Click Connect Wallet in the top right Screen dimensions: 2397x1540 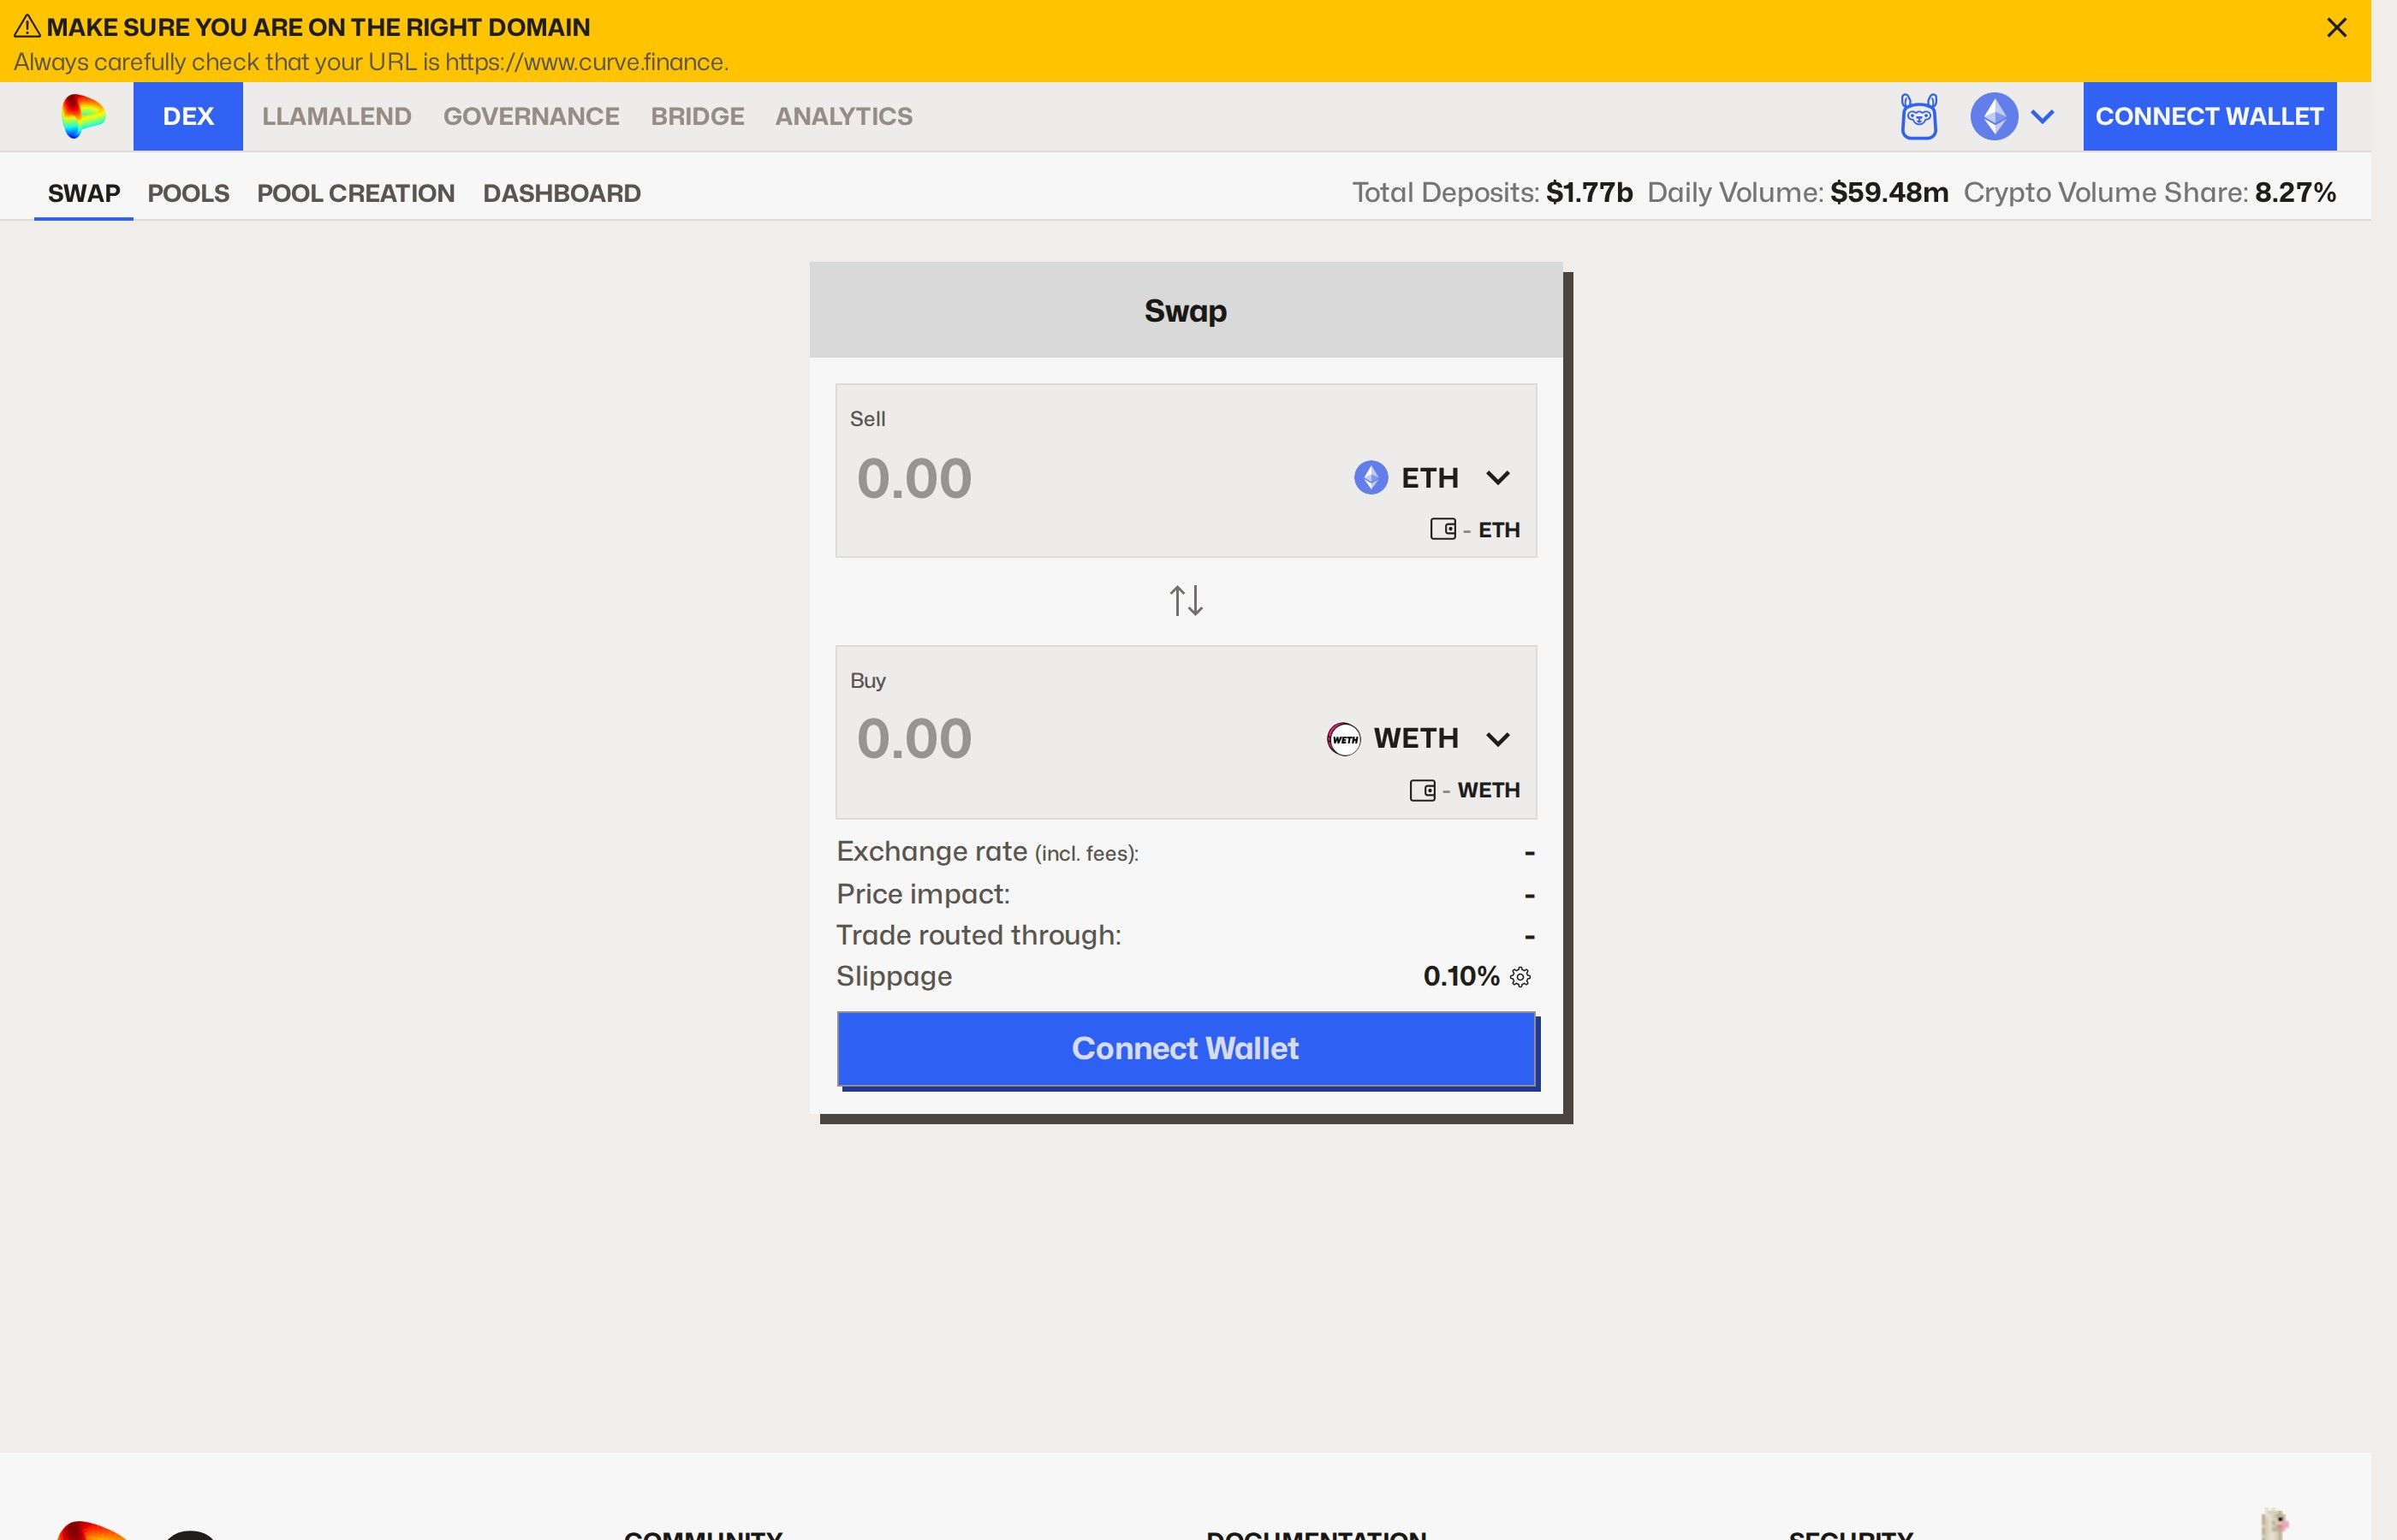pyautogui.click(x=2209, y=116)
